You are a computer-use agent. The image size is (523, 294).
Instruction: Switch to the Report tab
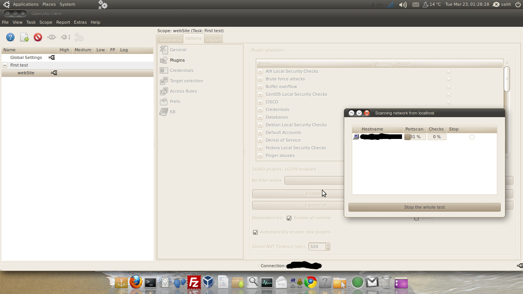point(213,39)
